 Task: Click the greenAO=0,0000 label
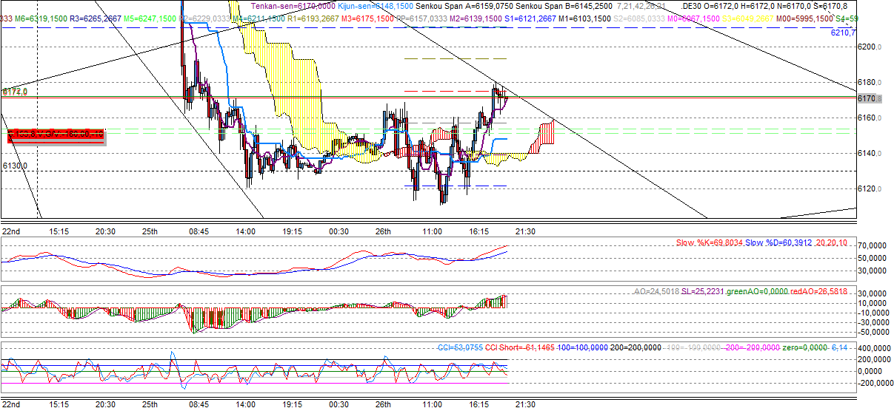pyautogui.click(x=756, y=291)
